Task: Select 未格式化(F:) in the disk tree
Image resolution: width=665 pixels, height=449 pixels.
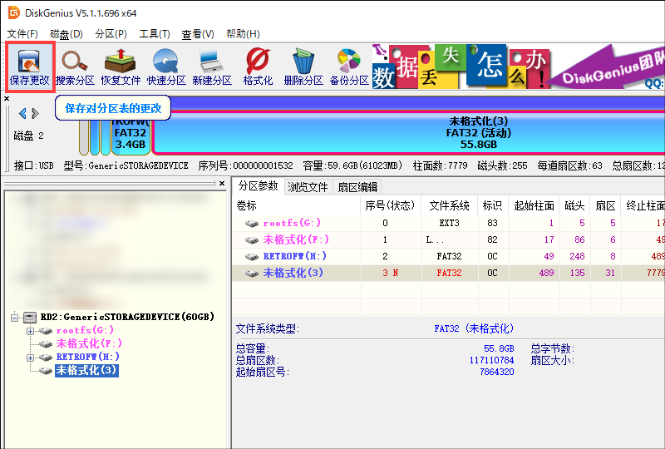Action: (x=89, y=343)
